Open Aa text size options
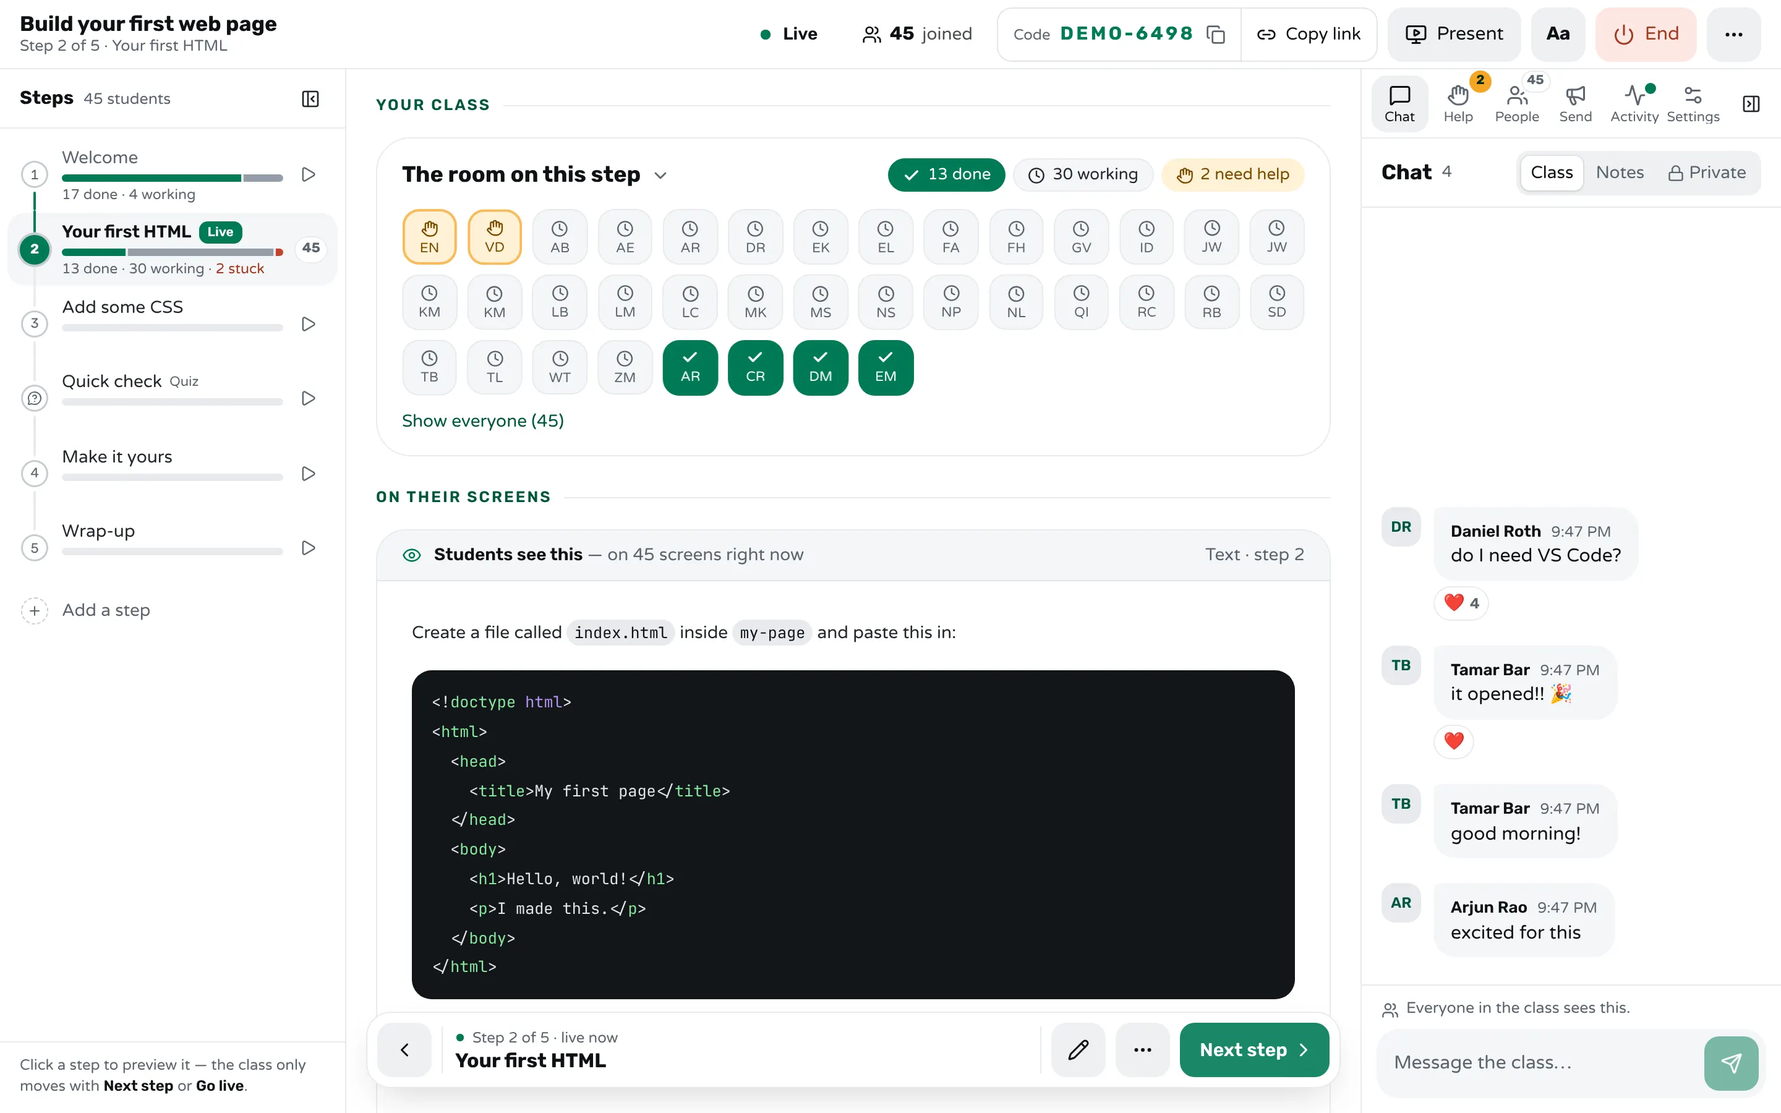 pyautogui.click(x=1558, y=35)
